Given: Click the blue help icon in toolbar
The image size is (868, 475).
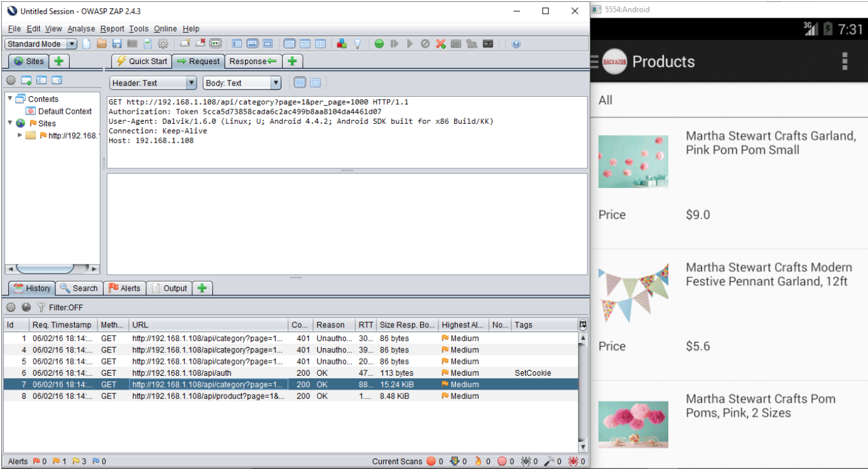Looking at the screenshot, I should click(516, 44).
